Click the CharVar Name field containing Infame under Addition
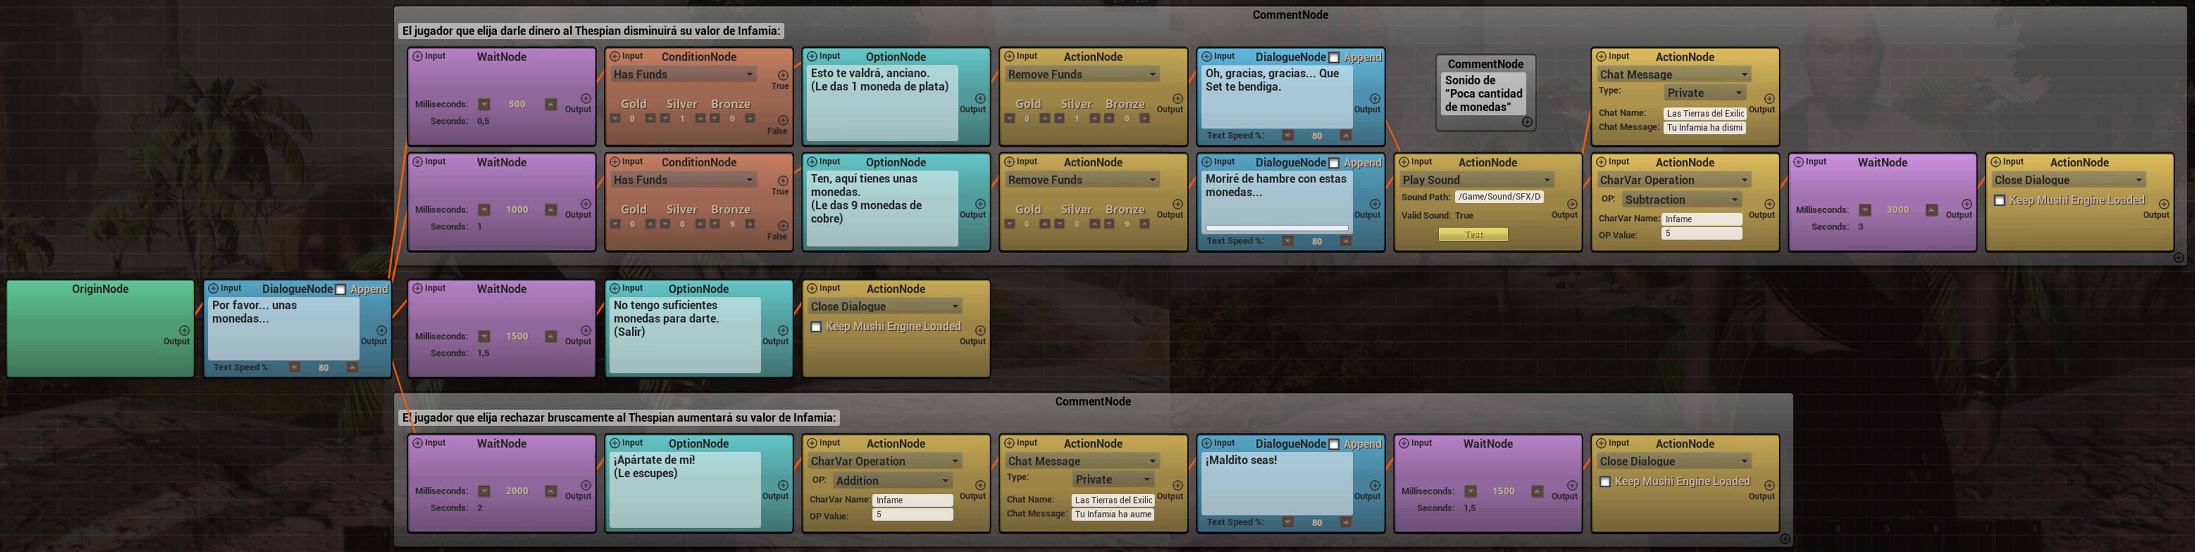The width and height of the screenshot is (2195, 552). (x=913, y=500)
